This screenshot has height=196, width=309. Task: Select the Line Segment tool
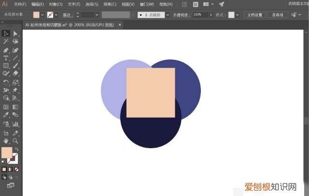pyautogui.click(x=15, y=58)
